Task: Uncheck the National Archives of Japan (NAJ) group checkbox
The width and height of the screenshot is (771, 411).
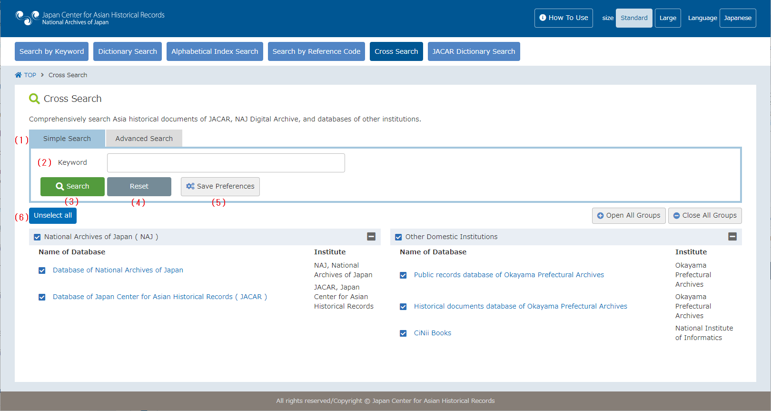Action: coord(37,237)
